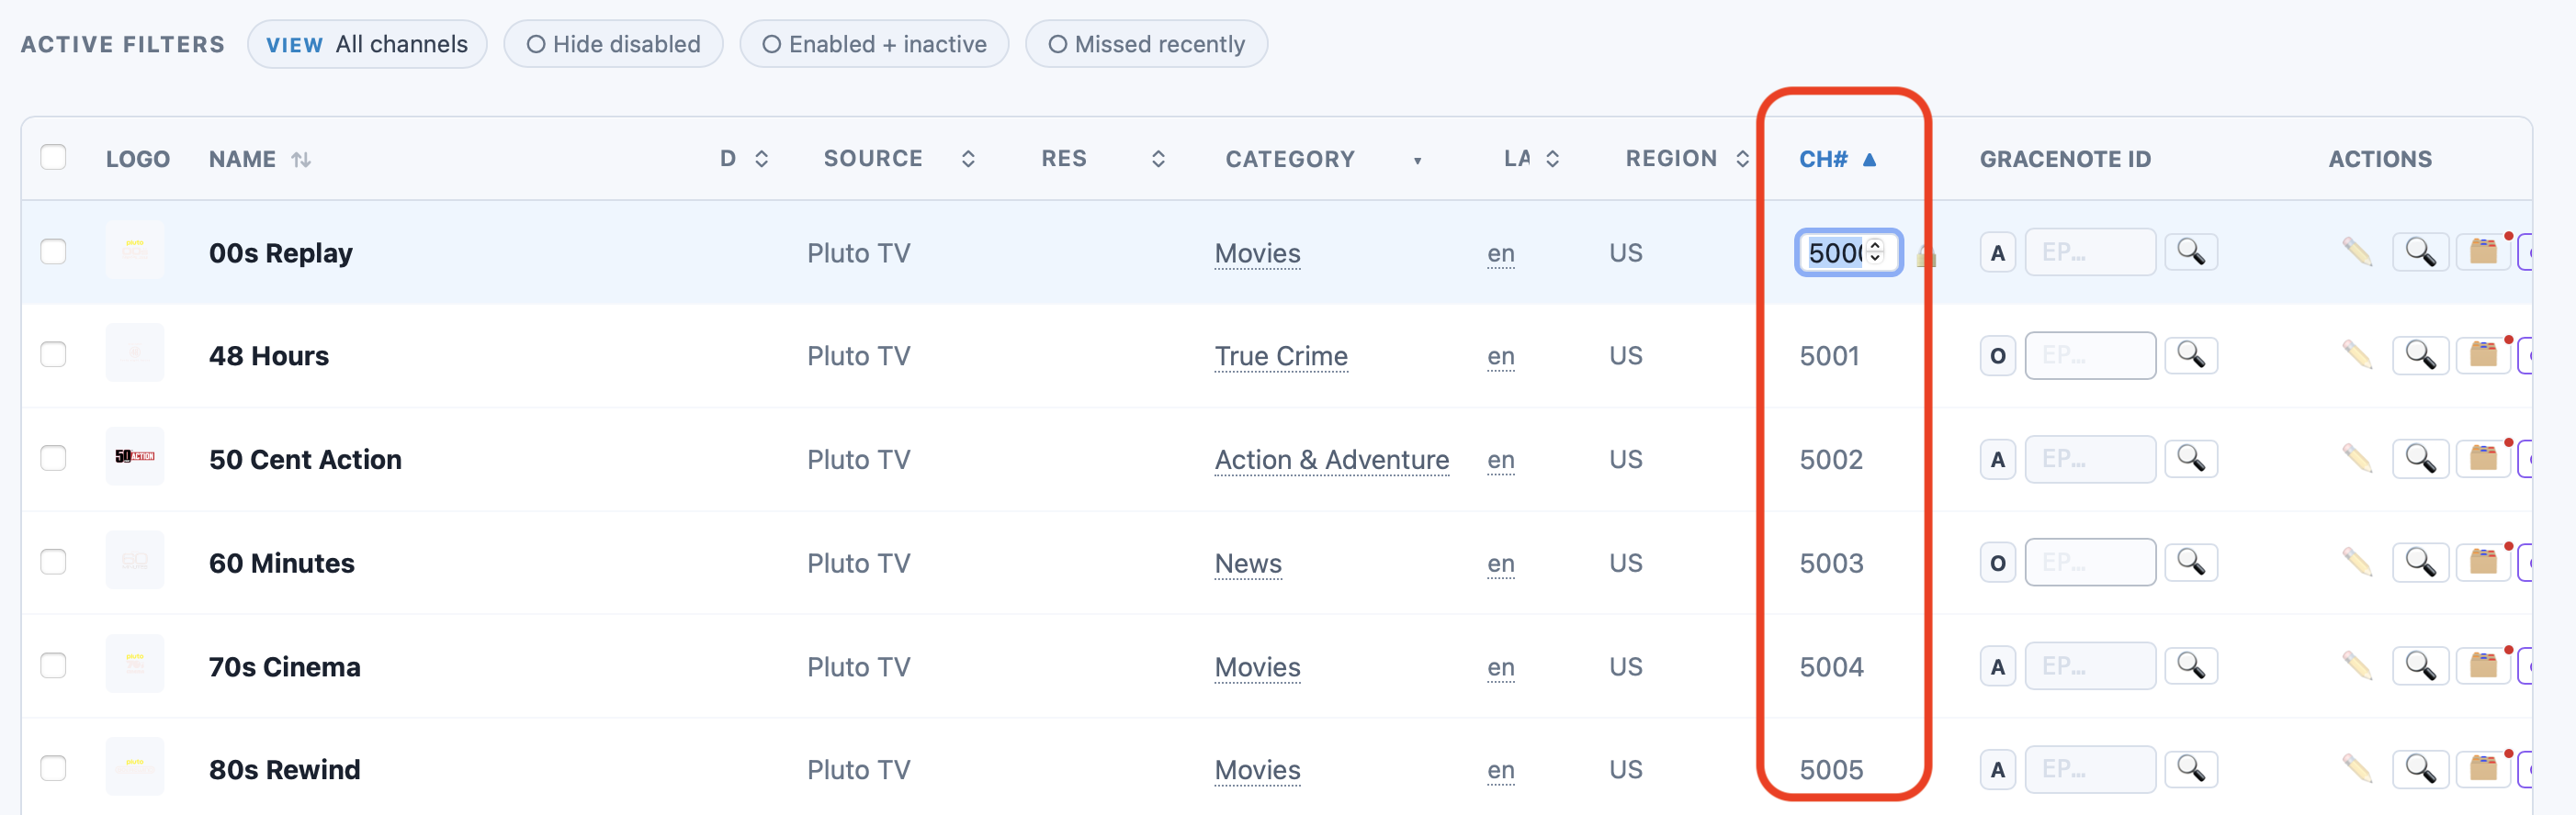Reverse the CH# column sort order
2576x815 pixels.
coord(1837,159)
